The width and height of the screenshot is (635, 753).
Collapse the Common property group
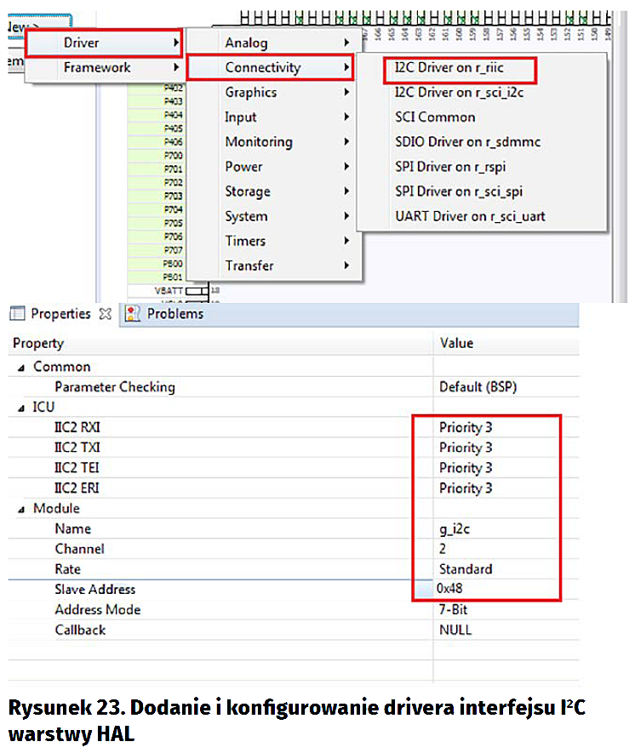pyautogui.click(x=20, y=367)
